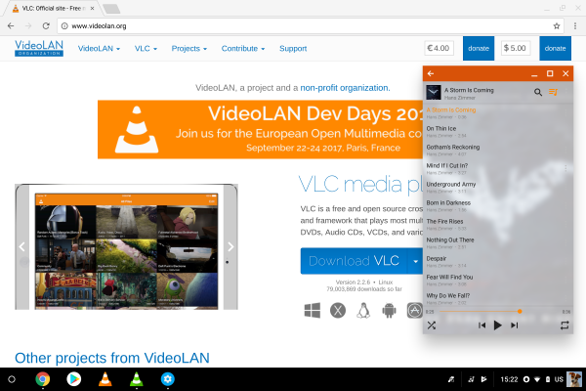586x391 pixels.
Task: Open the Contribute navigation menu
Action: [x=243, y=48]
